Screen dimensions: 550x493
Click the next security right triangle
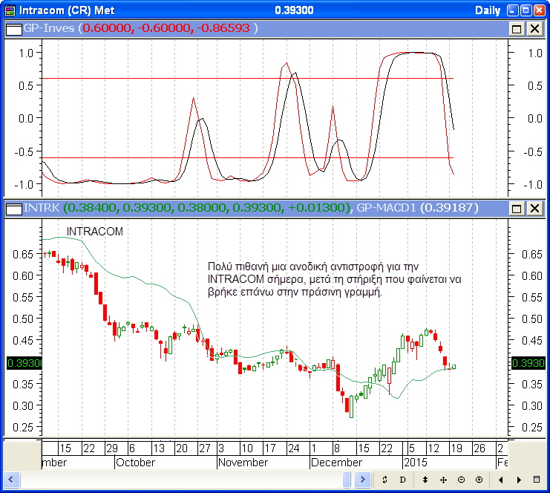click(x=519, y=480)
